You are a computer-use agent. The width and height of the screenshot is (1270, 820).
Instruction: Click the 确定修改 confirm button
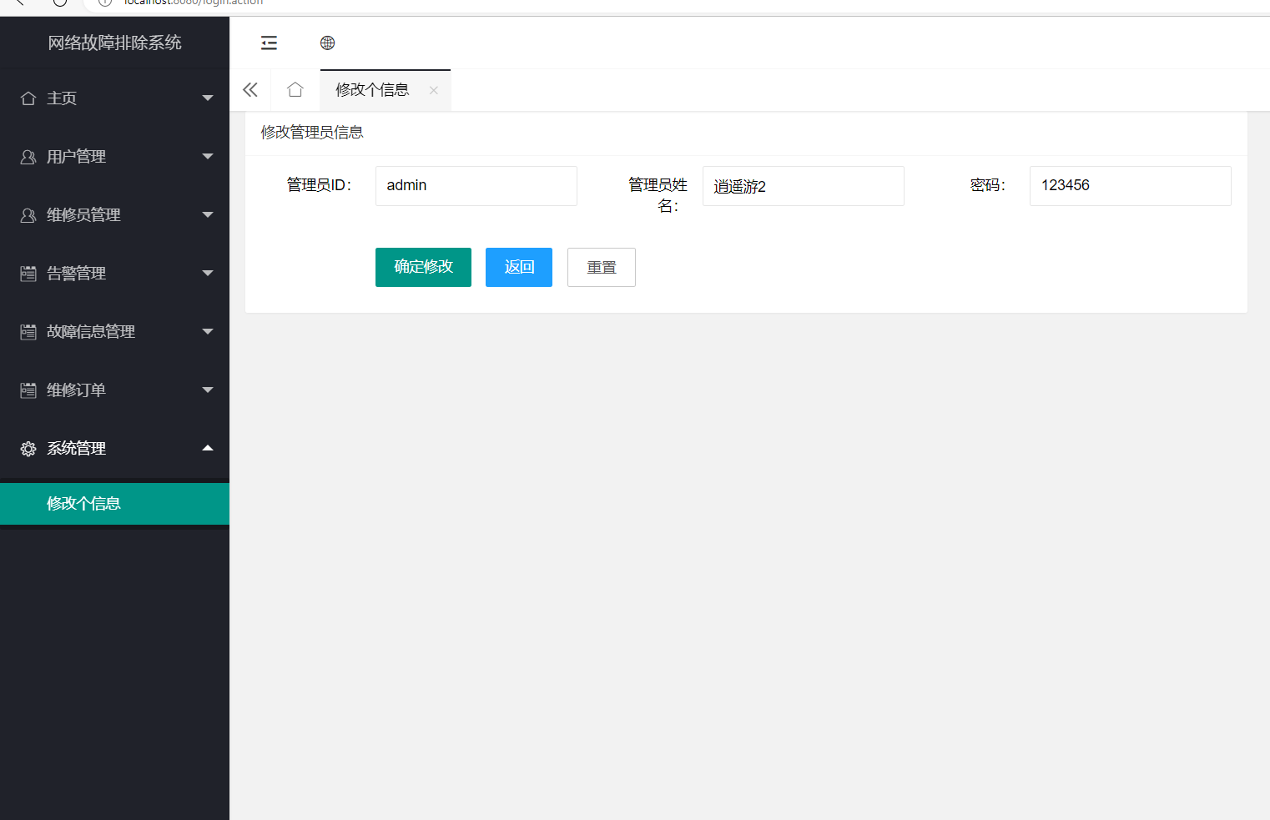click(423, 267)
